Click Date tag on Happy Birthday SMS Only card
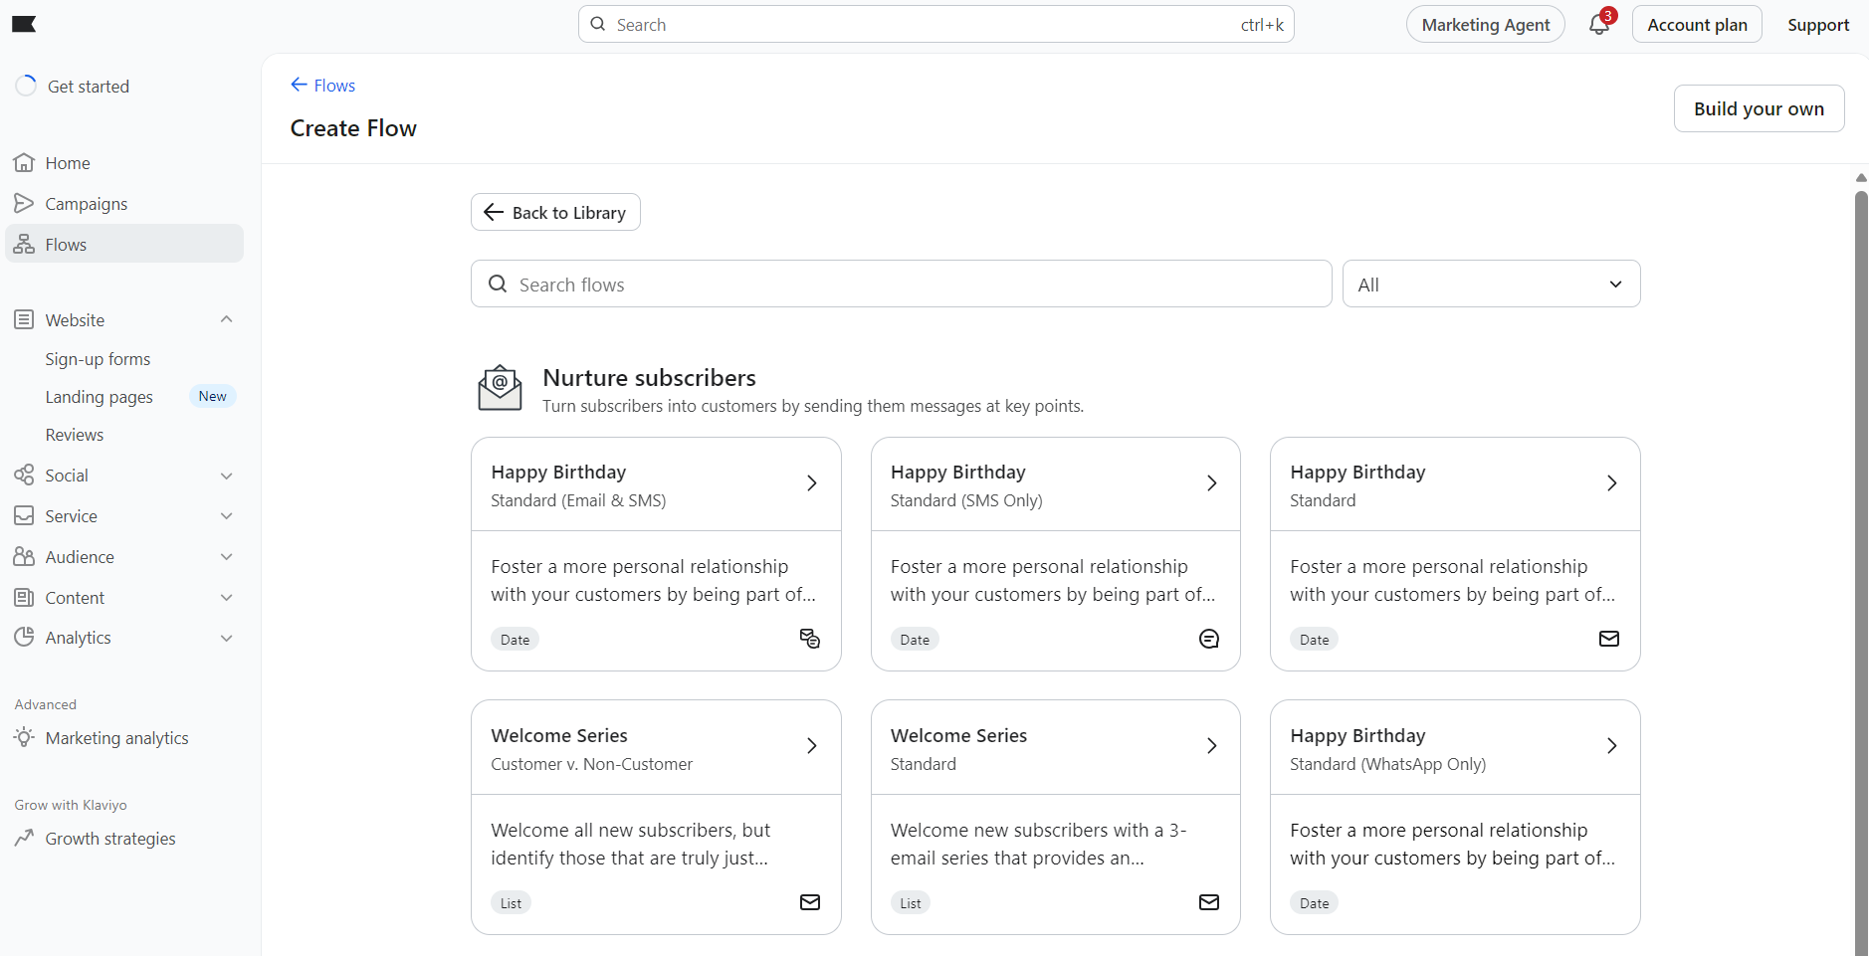The width and height of the screenshot is (1869, 956). tap(915, 639)
